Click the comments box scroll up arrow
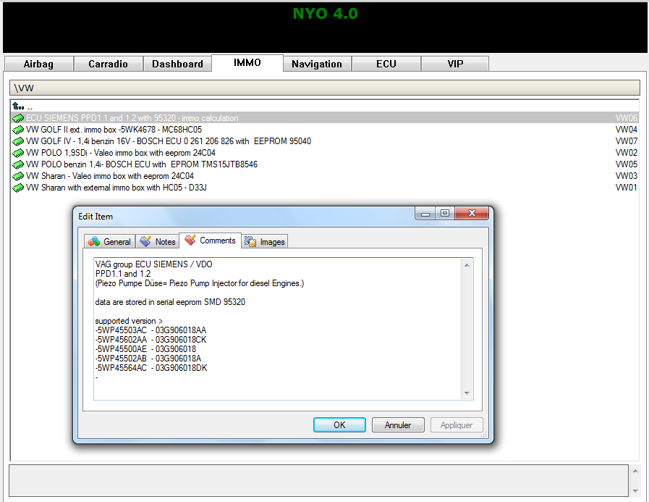 pyautogui.click(x=467, y=265)
